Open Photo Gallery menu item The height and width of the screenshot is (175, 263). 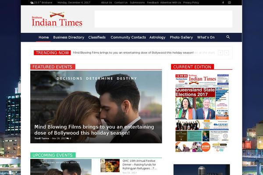[181, 37]
